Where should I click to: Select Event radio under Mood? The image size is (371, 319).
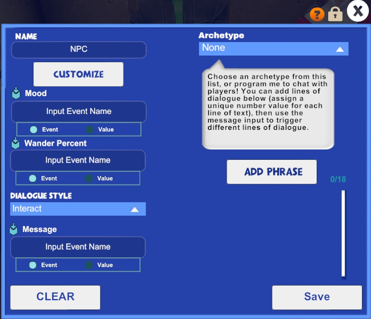click(33, 129)
